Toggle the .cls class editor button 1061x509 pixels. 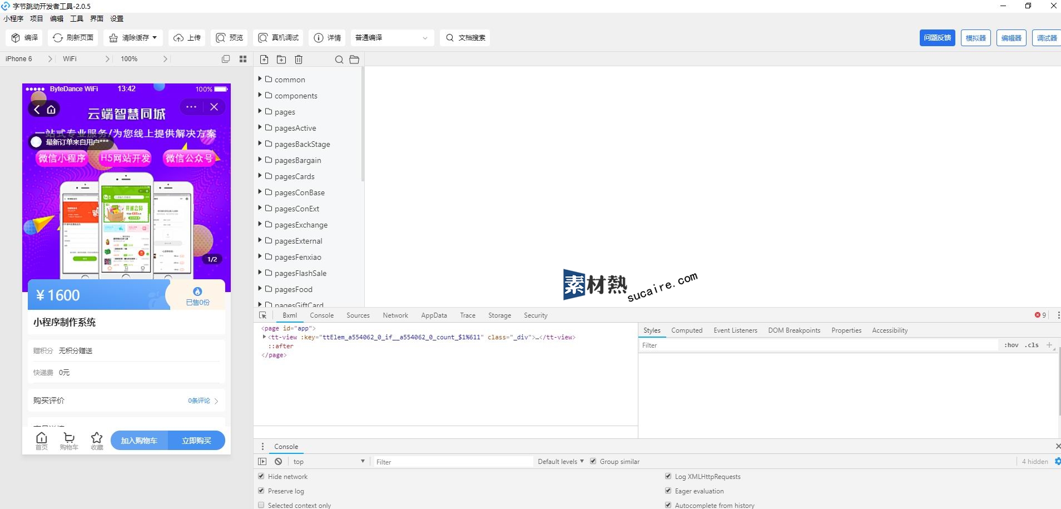click(1032, 345)
